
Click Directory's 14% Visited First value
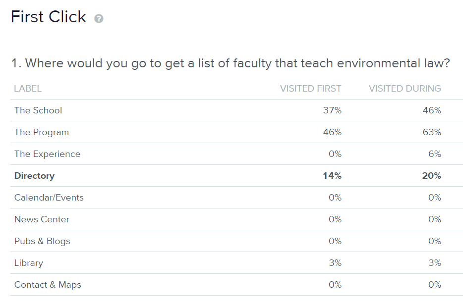tap(332, 176)
